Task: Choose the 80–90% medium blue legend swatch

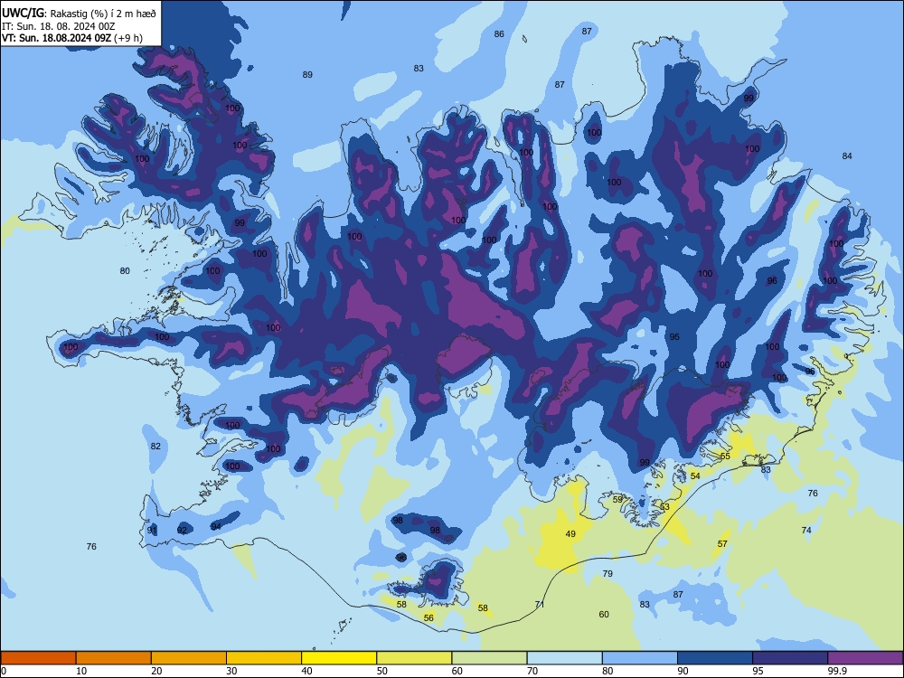Action: pyautogui.click(x=640, y=658)
